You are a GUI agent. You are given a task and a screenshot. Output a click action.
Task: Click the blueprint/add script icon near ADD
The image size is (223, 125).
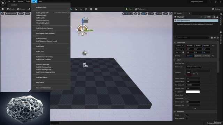pyautogui.click(x=214, y=17)
